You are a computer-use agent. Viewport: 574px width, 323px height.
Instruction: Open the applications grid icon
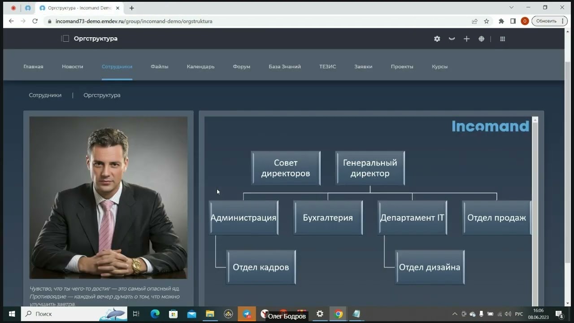point(502,39)
